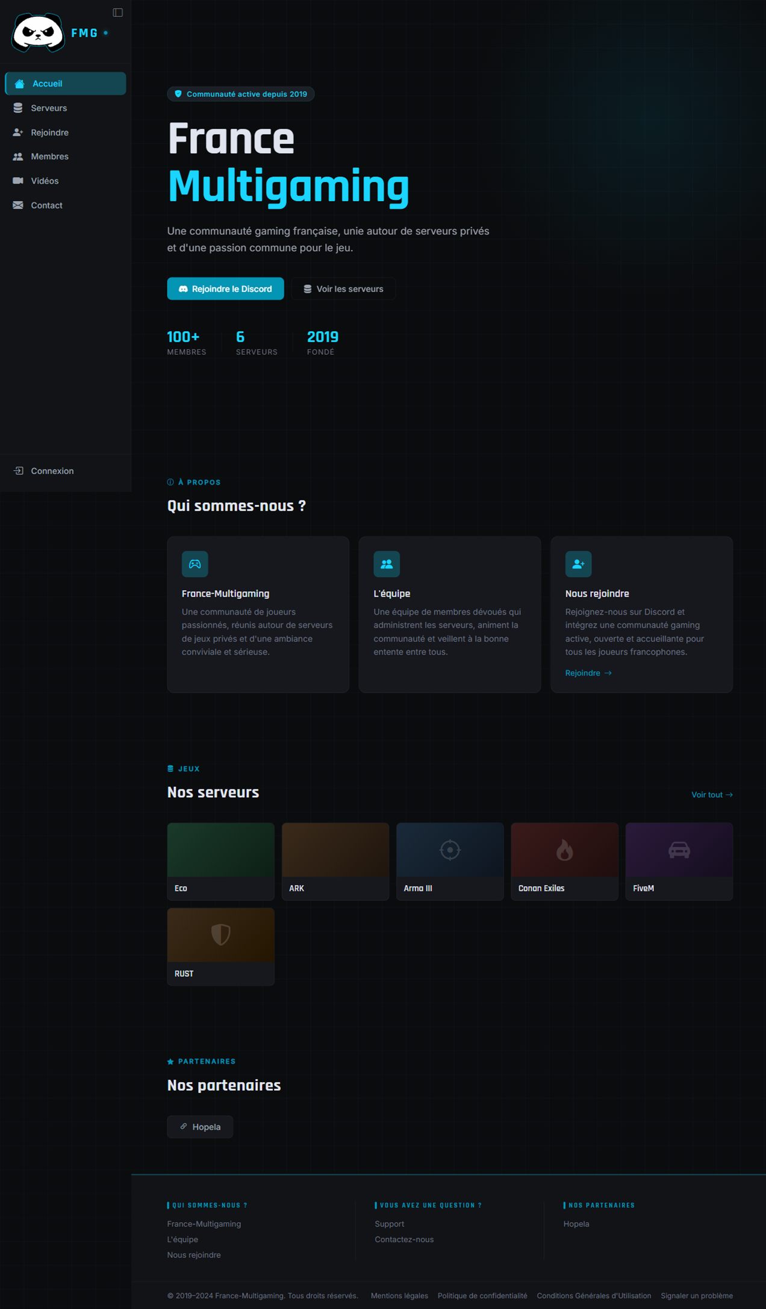Click the add-user icon beside Rejoindre
This screenshot has width=766, height=1309.
pos(18,132)
